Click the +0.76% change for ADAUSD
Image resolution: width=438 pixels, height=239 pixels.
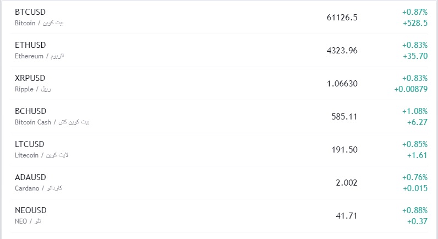click(x=414, y=177)
